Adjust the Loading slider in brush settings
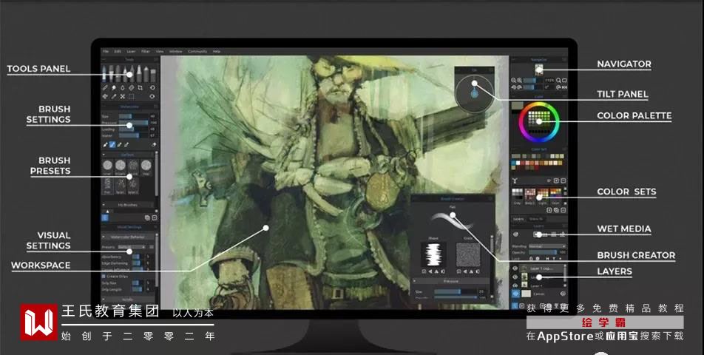Image resolution: width=704 pixels, height=355 pixels. (133, 129)
